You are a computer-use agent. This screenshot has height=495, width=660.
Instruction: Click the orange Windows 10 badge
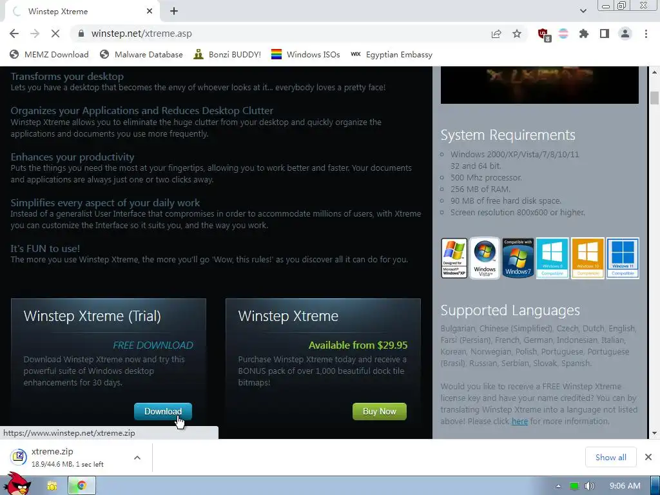(x=588, y=258)
